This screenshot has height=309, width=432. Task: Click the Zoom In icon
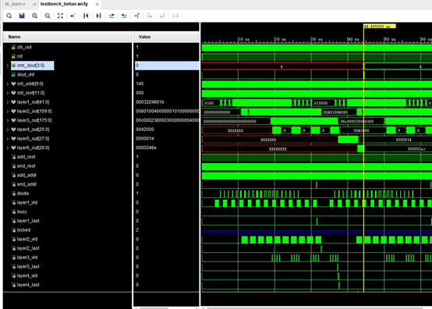pos(35,16)
